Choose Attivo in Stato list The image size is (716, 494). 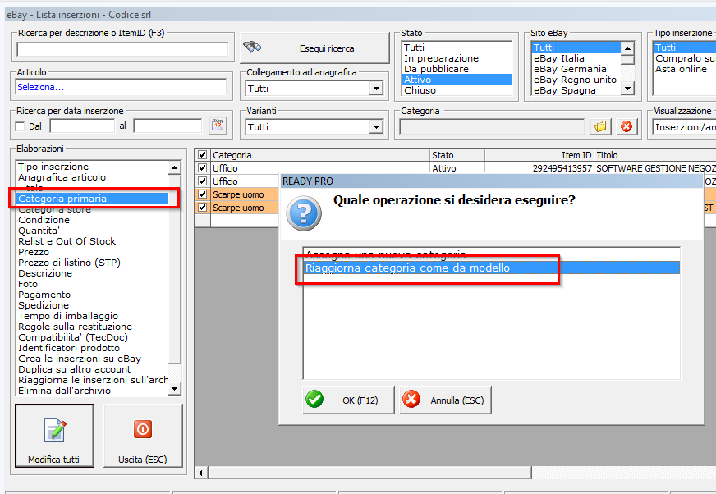[457, 80]
